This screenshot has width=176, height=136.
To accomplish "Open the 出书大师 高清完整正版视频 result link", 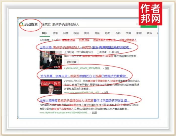I will tap(85, 47).
